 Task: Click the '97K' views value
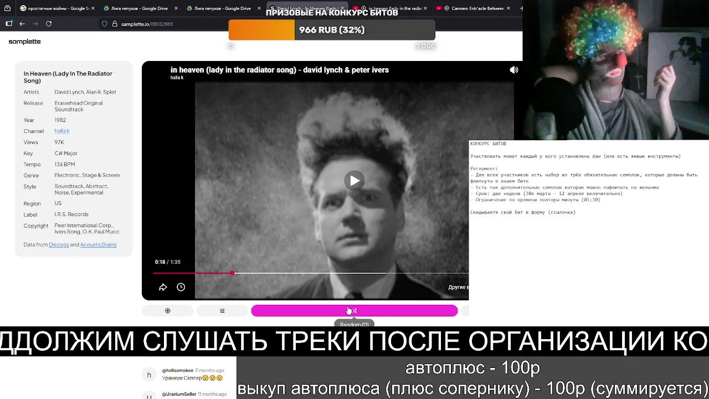59,142
